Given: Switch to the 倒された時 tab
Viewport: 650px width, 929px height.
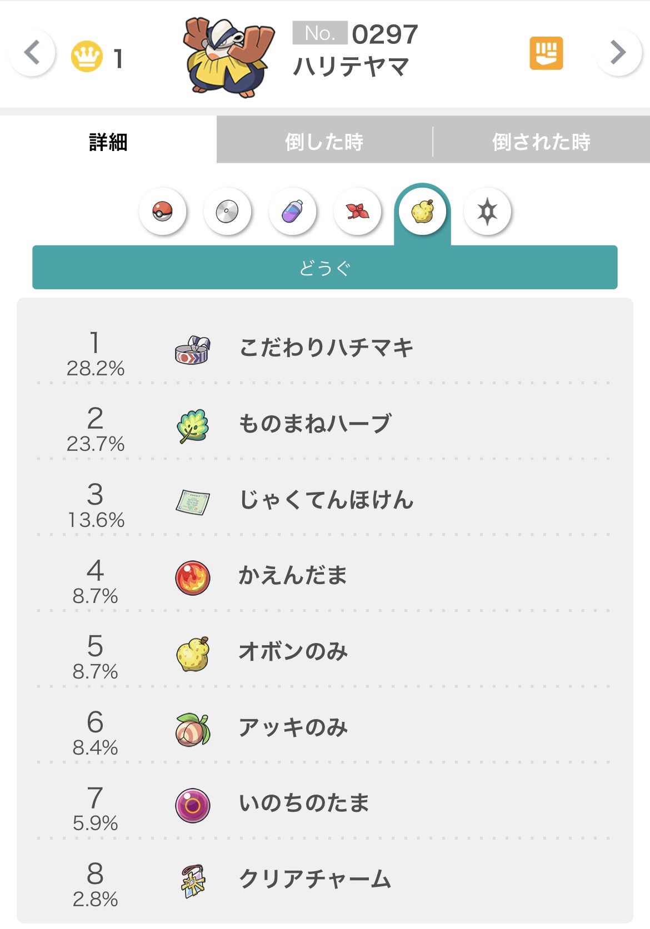Looking at the screenshot, I should (x=542, y=141).
